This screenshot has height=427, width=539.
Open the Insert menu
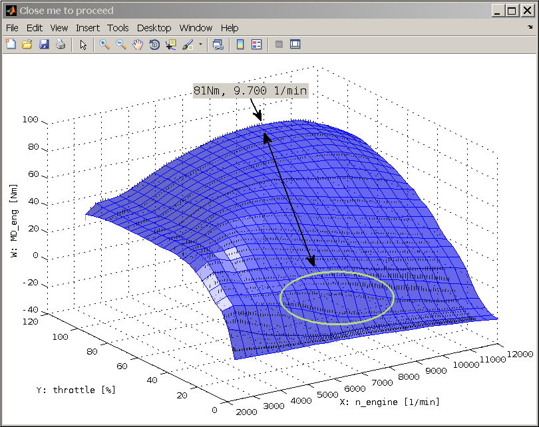(x=87, y=28)
